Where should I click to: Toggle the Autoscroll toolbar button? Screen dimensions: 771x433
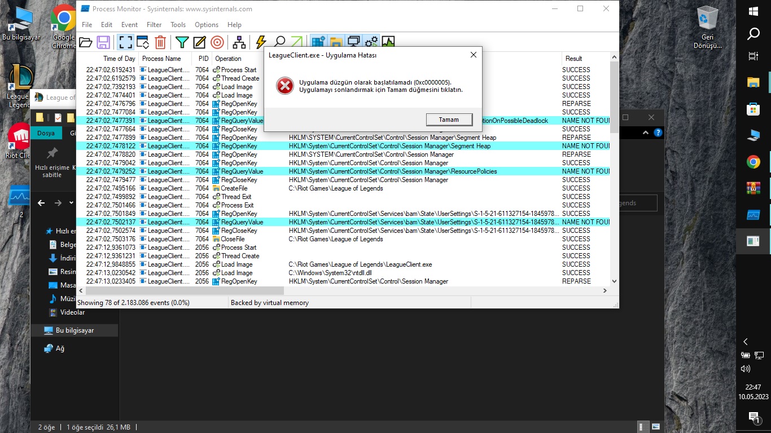point(143,42)
